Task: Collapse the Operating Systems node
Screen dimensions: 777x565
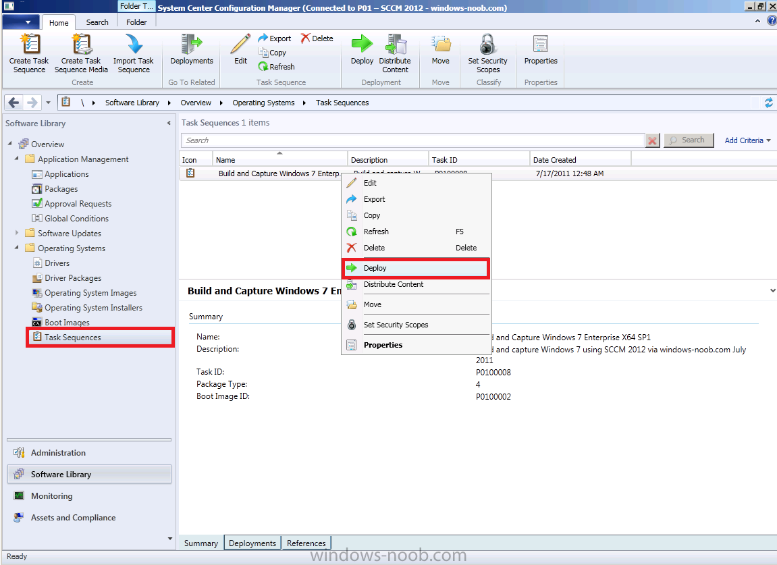Action: (17, 247)
